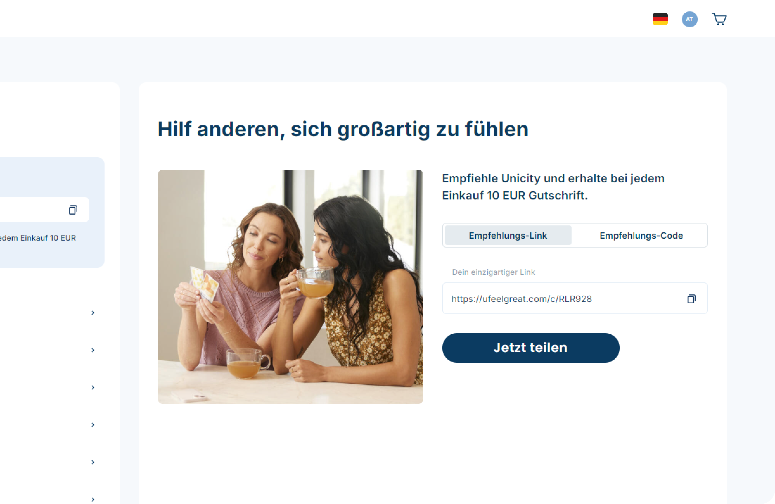775x504 pixels.
Task: Expand the fourth sidebar chevron item
Action: 93,425
